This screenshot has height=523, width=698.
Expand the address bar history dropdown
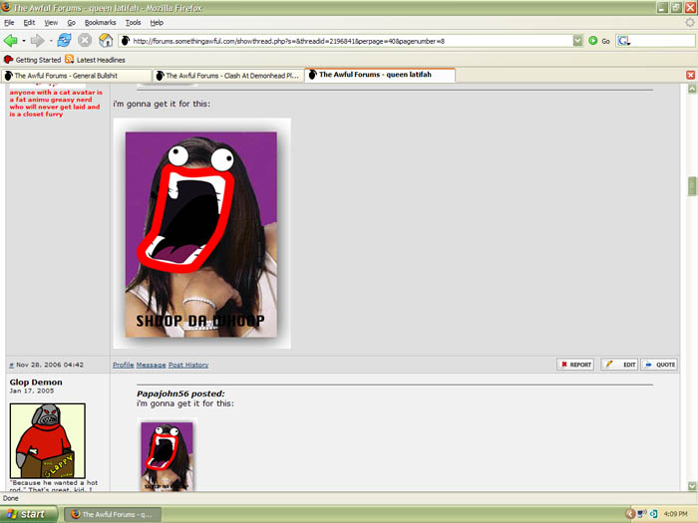point(577,41)
